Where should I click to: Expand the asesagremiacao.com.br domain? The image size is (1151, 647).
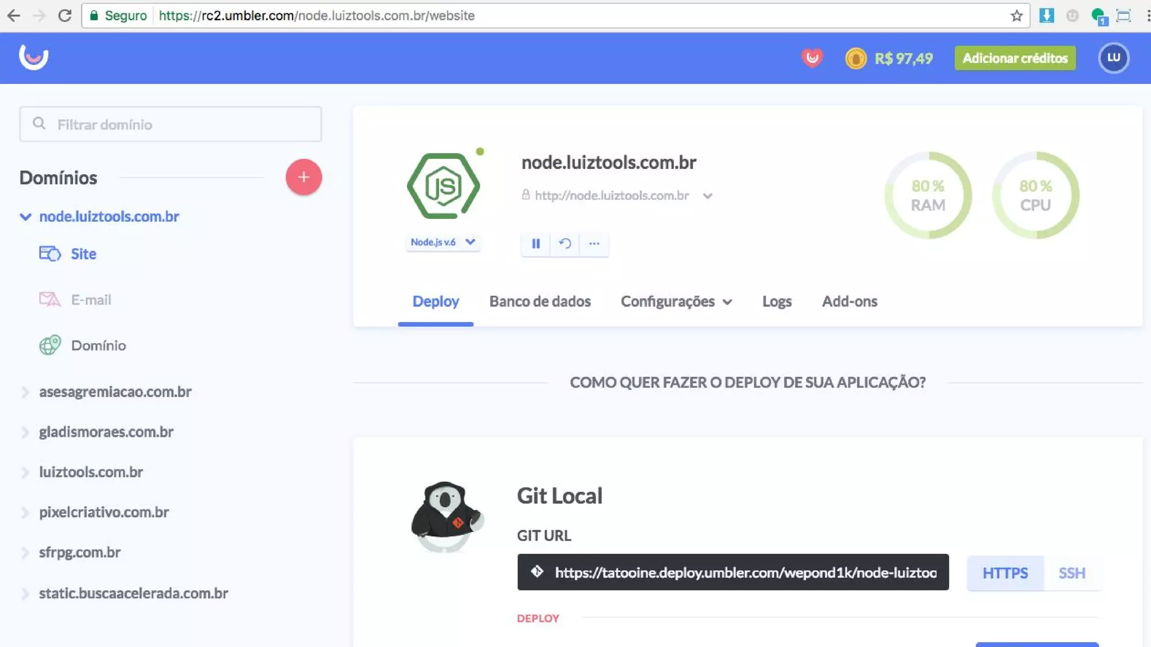[x=115, y=391]
